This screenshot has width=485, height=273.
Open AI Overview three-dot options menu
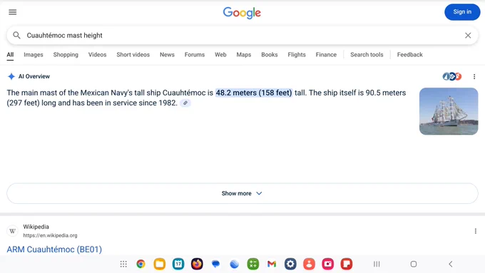(474, 76)
